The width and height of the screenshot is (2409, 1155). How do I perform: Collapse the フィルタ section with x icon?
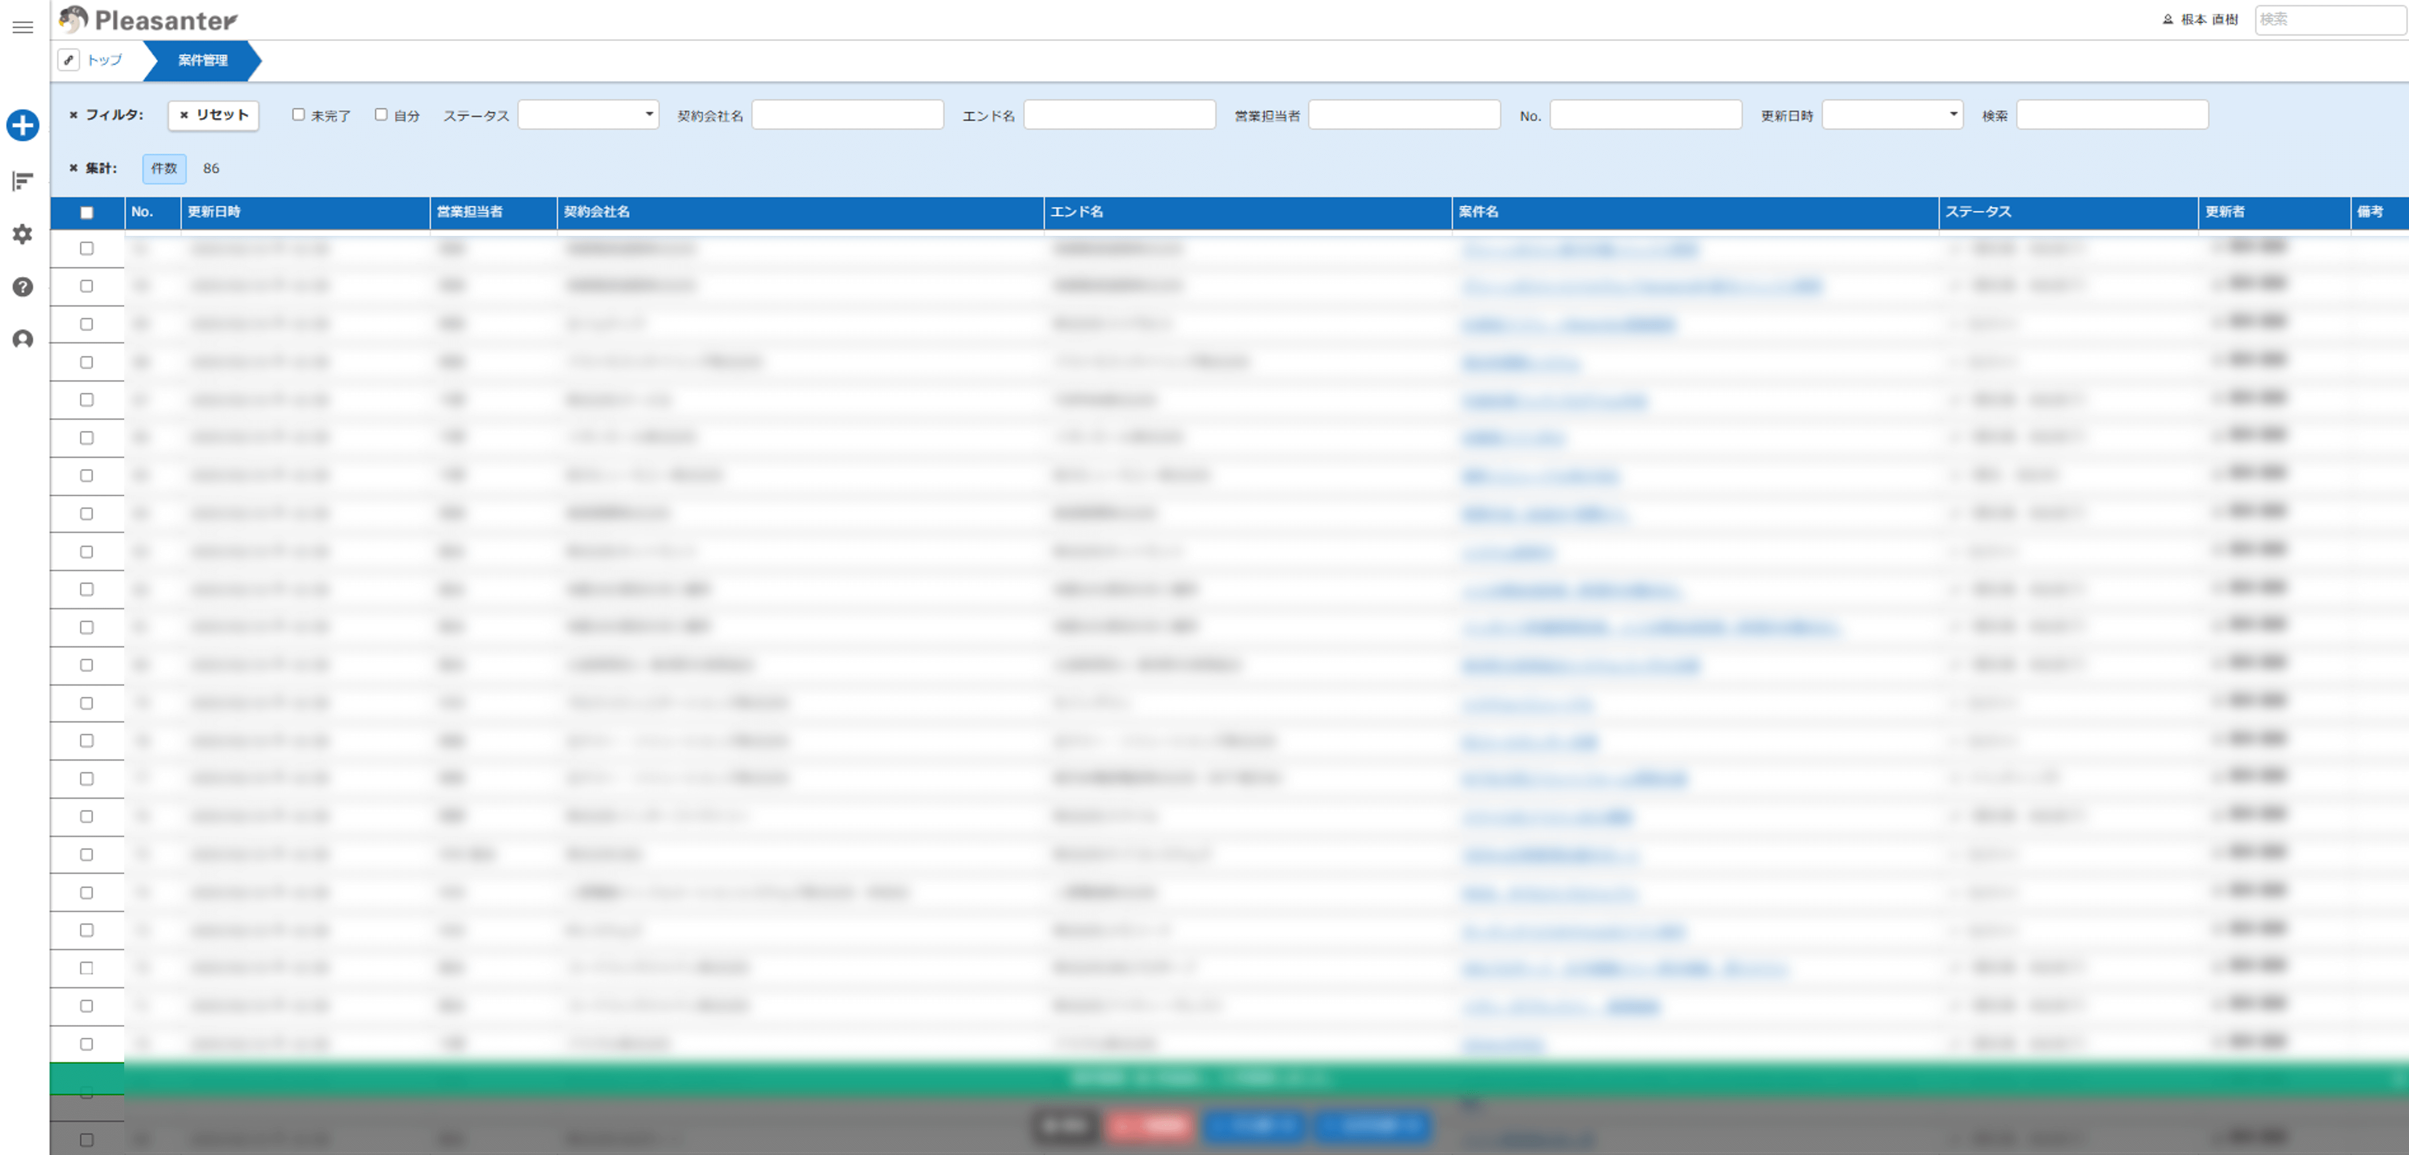click(x=73, y=115)
